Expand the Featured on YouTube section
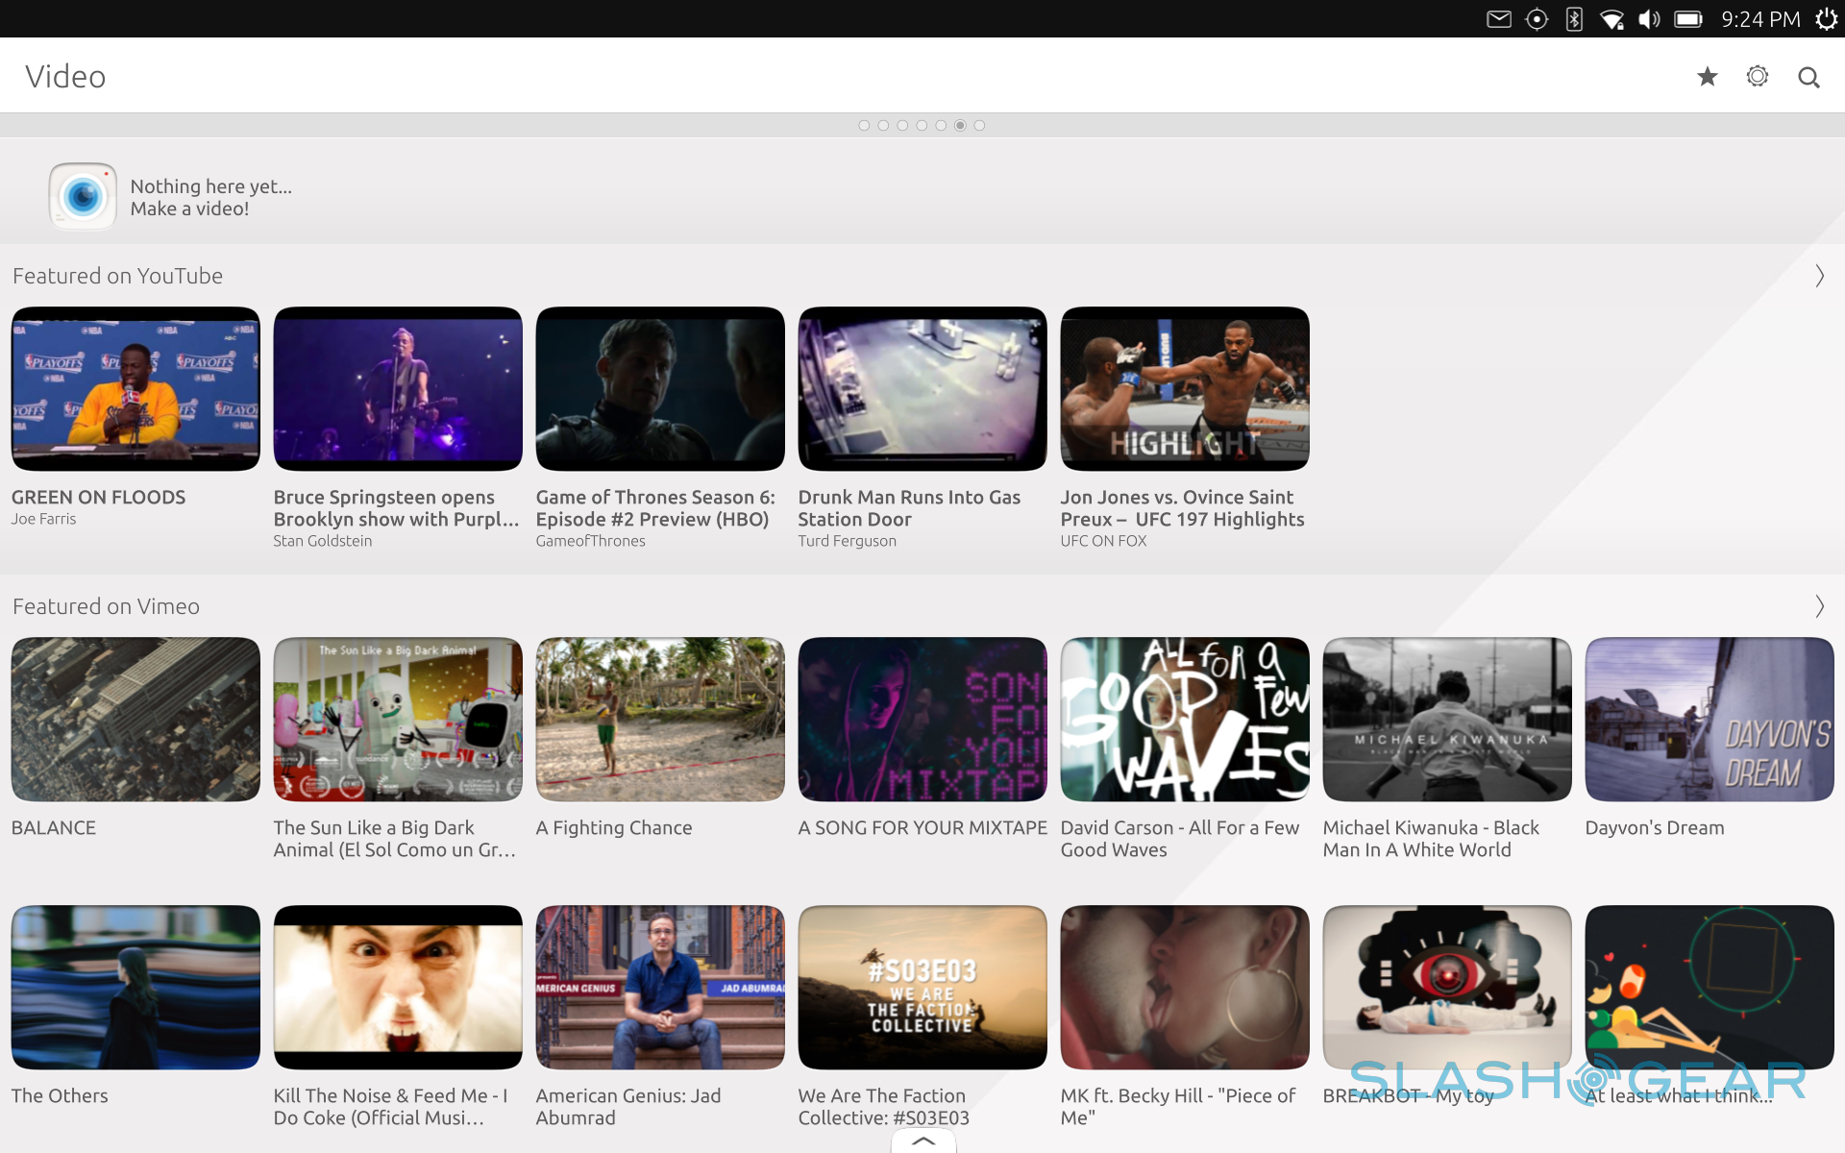Screen dimensions: 1845x1153 coord(1819,276)
